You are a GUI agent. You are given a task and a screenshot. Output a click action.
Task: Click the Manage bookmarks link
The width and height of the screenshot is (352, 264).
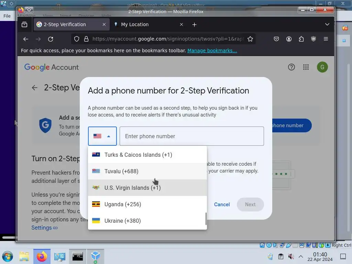coord(212,51)
